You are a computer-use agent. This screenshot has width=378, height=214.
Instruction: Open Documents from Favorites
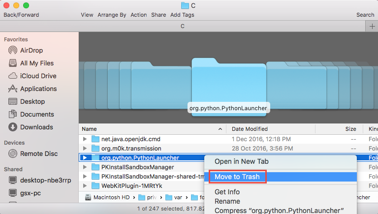tap(36, 114)
